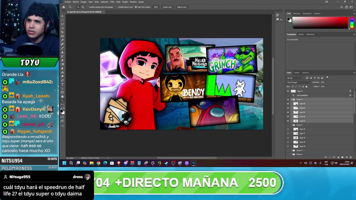
Task: Open the Opacidad 100% dropdown arrow
Action: click(x=327, y=82)
